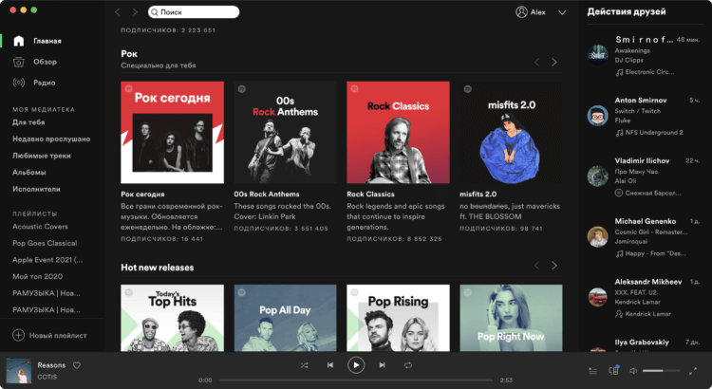Open the Today's Top Hits cover
This screenshot has width=712, height=389.
click(172, 318)
